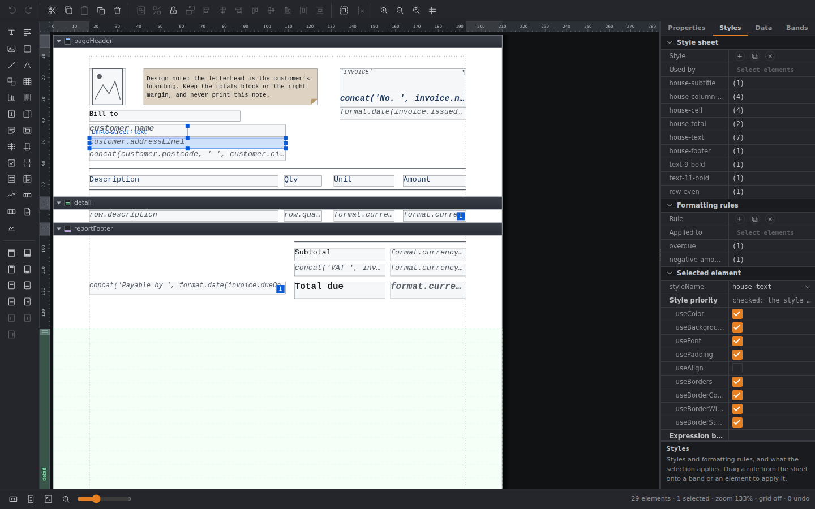Image resolution: width=815 pixels, height=509 pixels.
Task: Click the Select all dashed-frame icon
Action: point(344,10)
